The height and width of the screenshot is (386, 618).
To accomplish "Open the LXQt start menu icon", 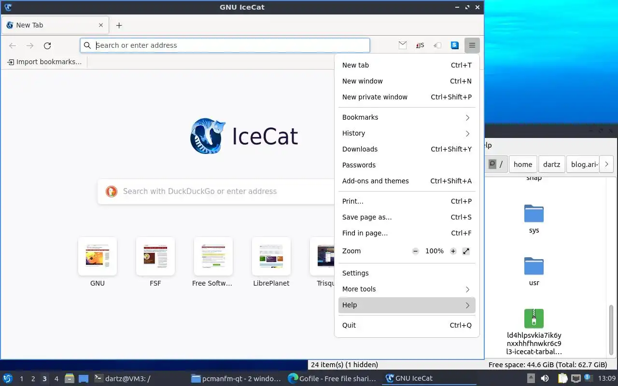I will (8, 378).
